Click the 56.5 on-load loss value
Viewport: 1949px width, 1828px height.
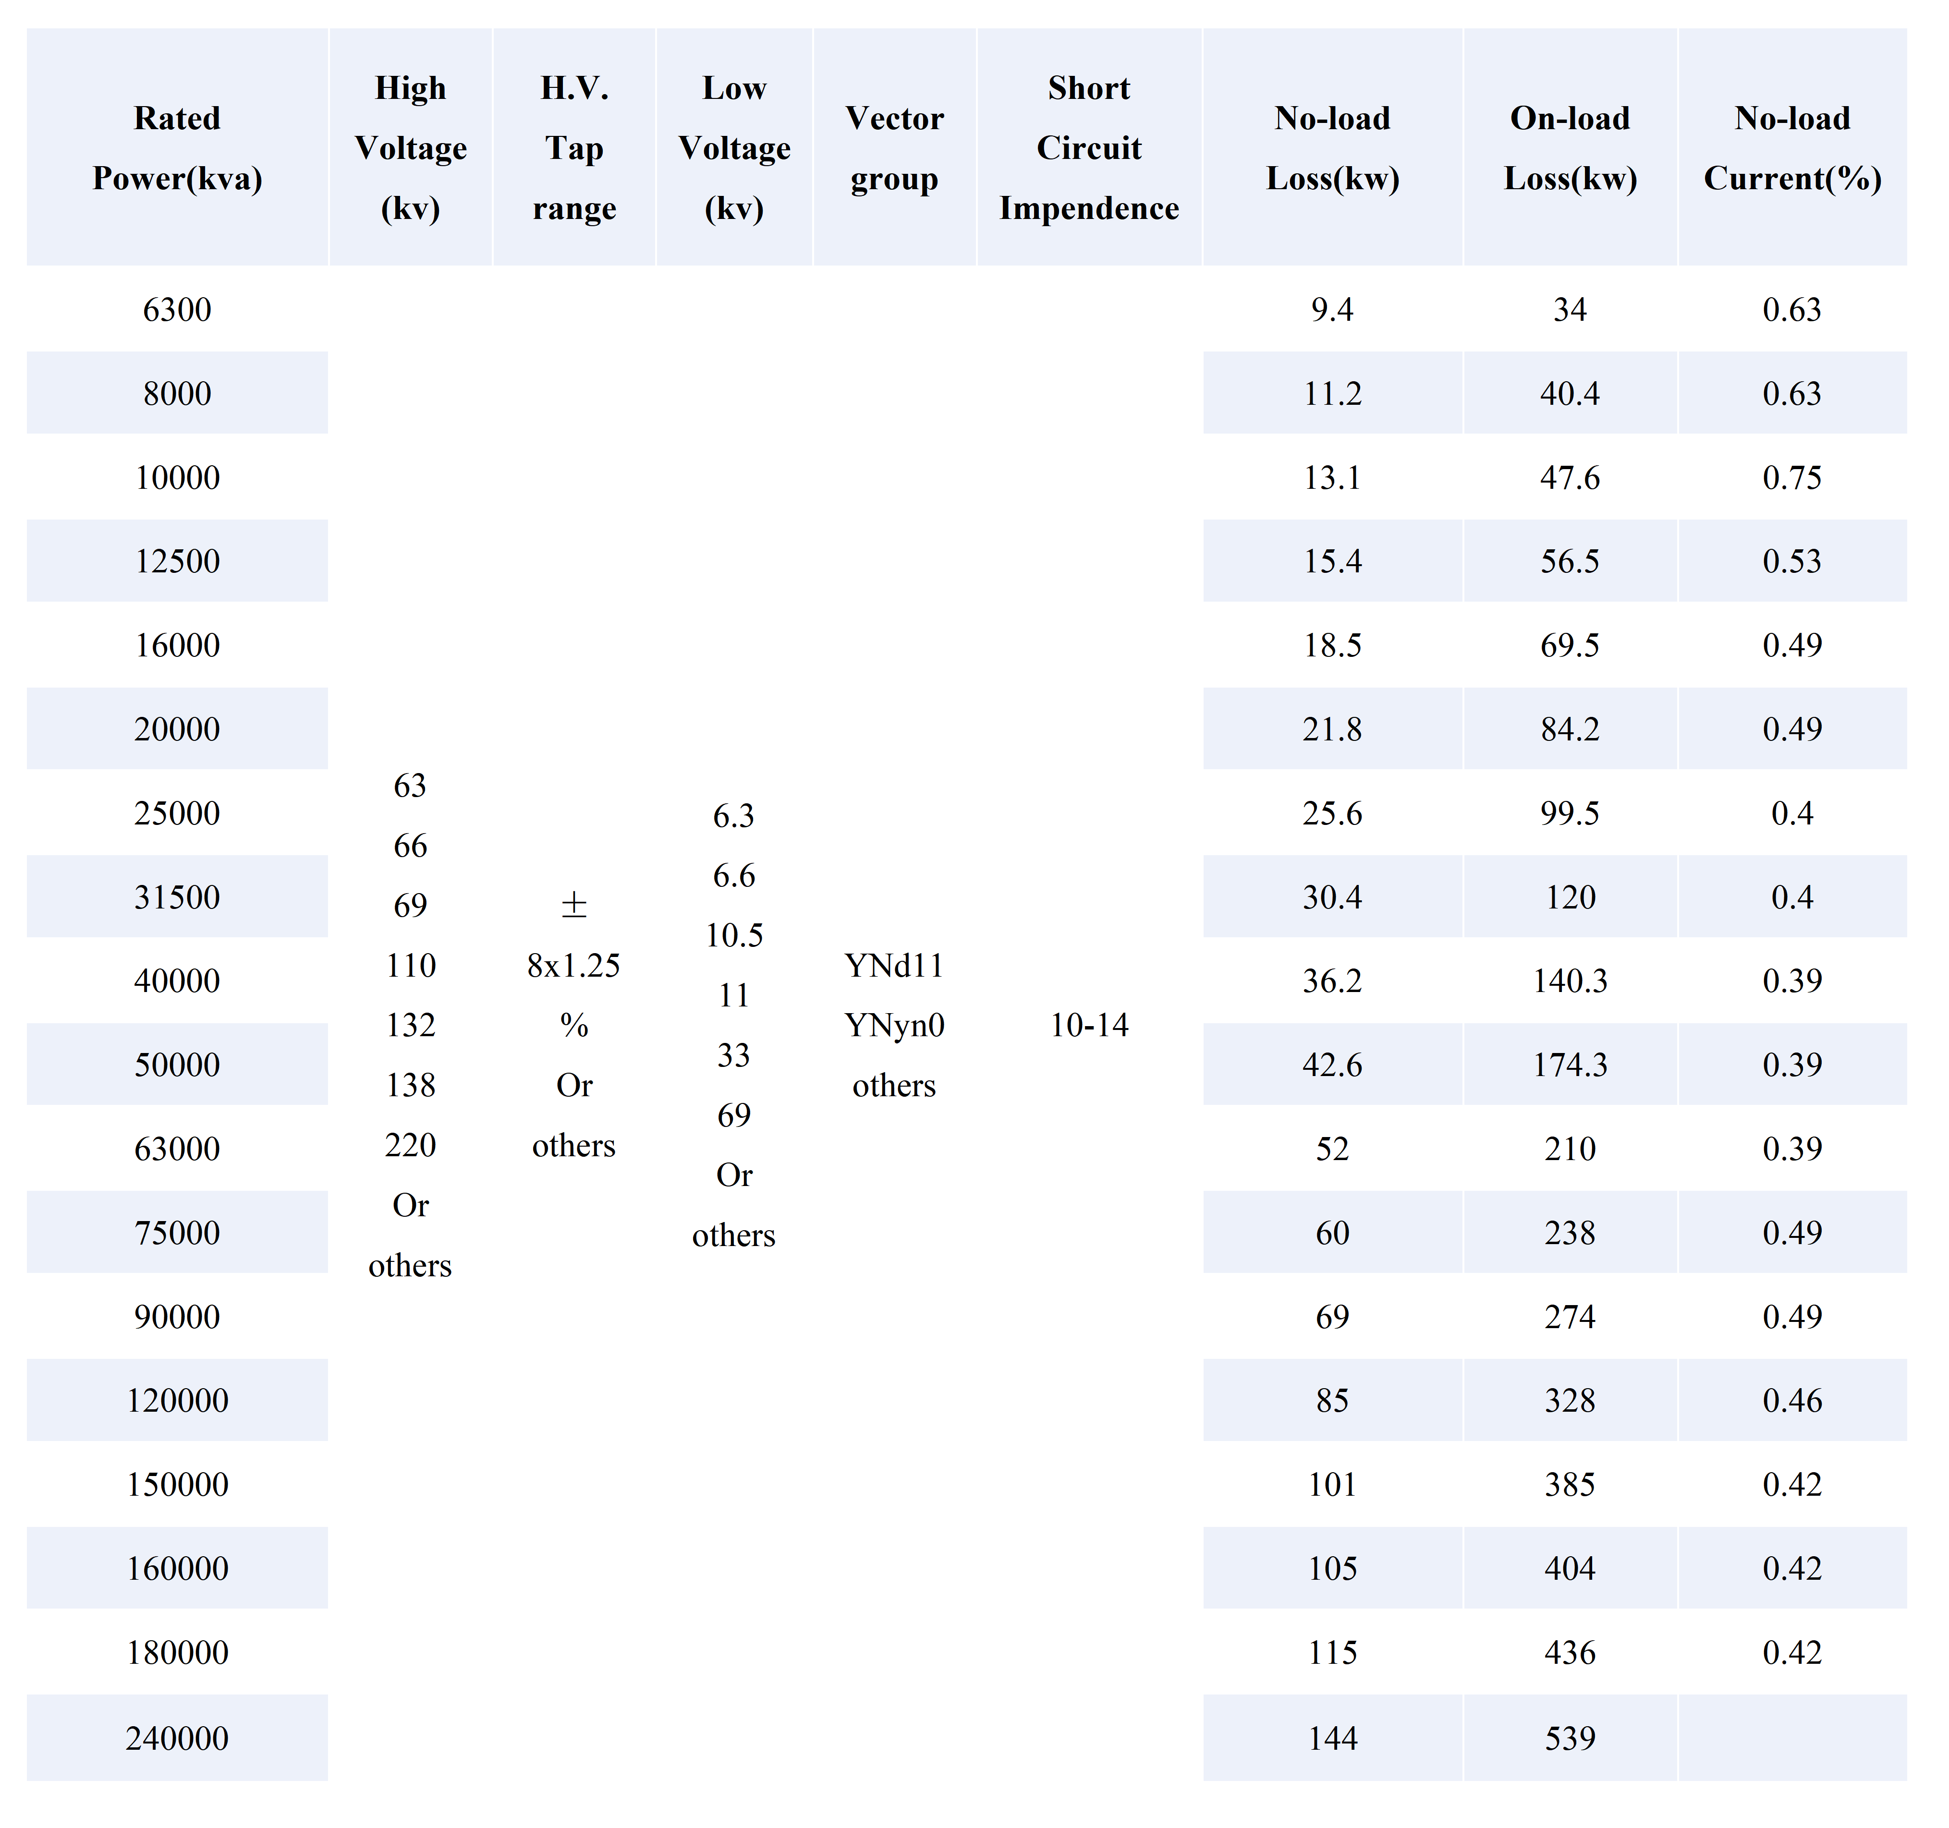[x=1571, y=561]
